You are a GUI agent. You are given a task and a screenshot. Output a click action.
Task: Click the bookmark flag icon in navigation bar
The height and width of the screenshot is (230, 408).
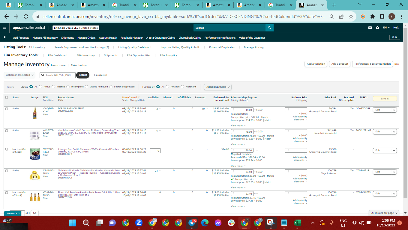[5, 37]
